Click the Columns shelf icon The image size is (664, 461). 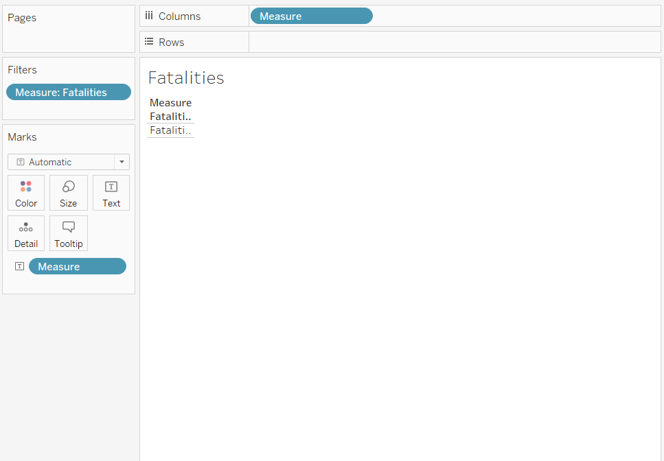point(149,16)
